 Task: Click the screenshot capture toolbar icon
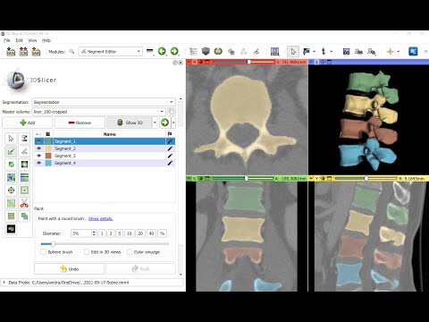click(x=346, y=52)
